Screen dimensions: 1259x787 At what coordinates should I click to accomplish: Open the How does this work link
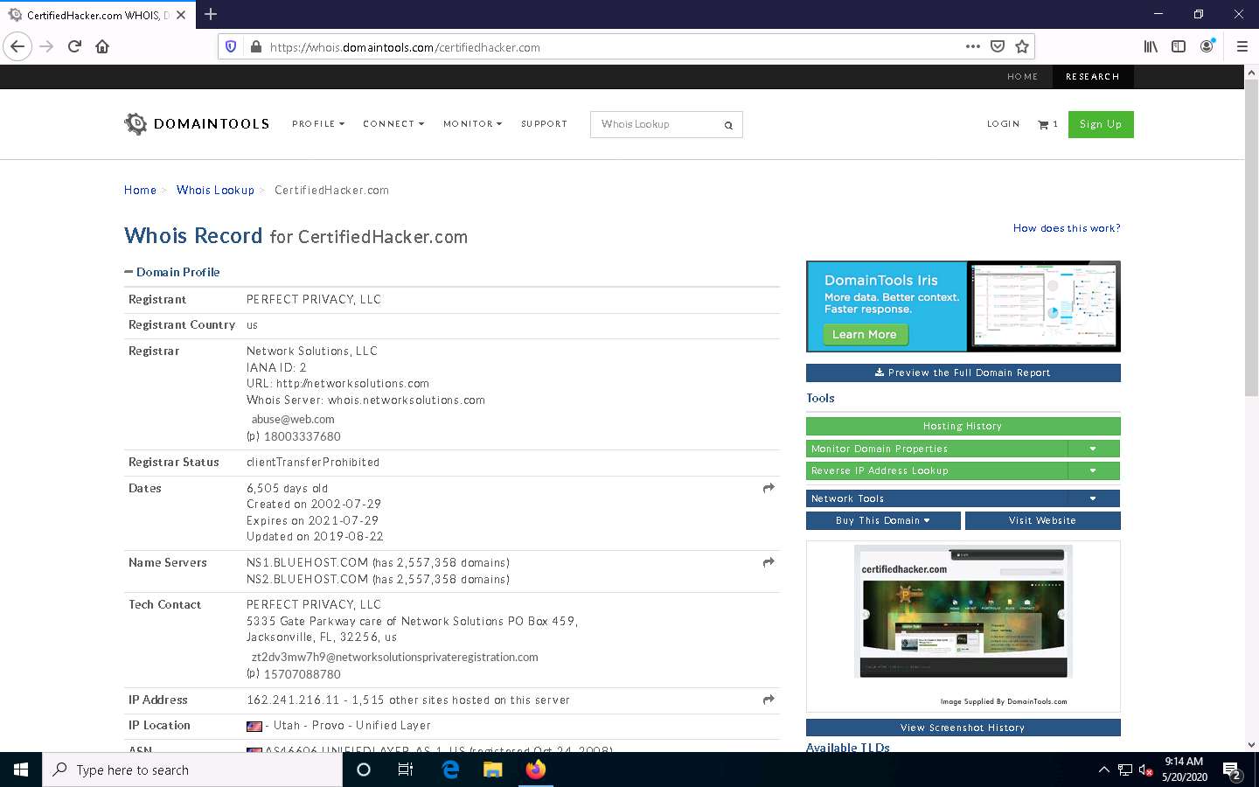tap(1067, 228)
